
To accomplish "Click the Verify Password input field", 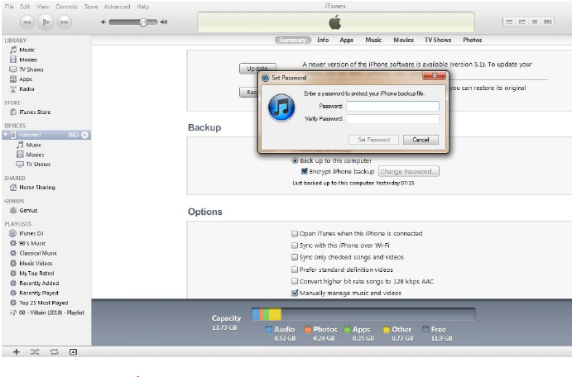I will [392, 119].
